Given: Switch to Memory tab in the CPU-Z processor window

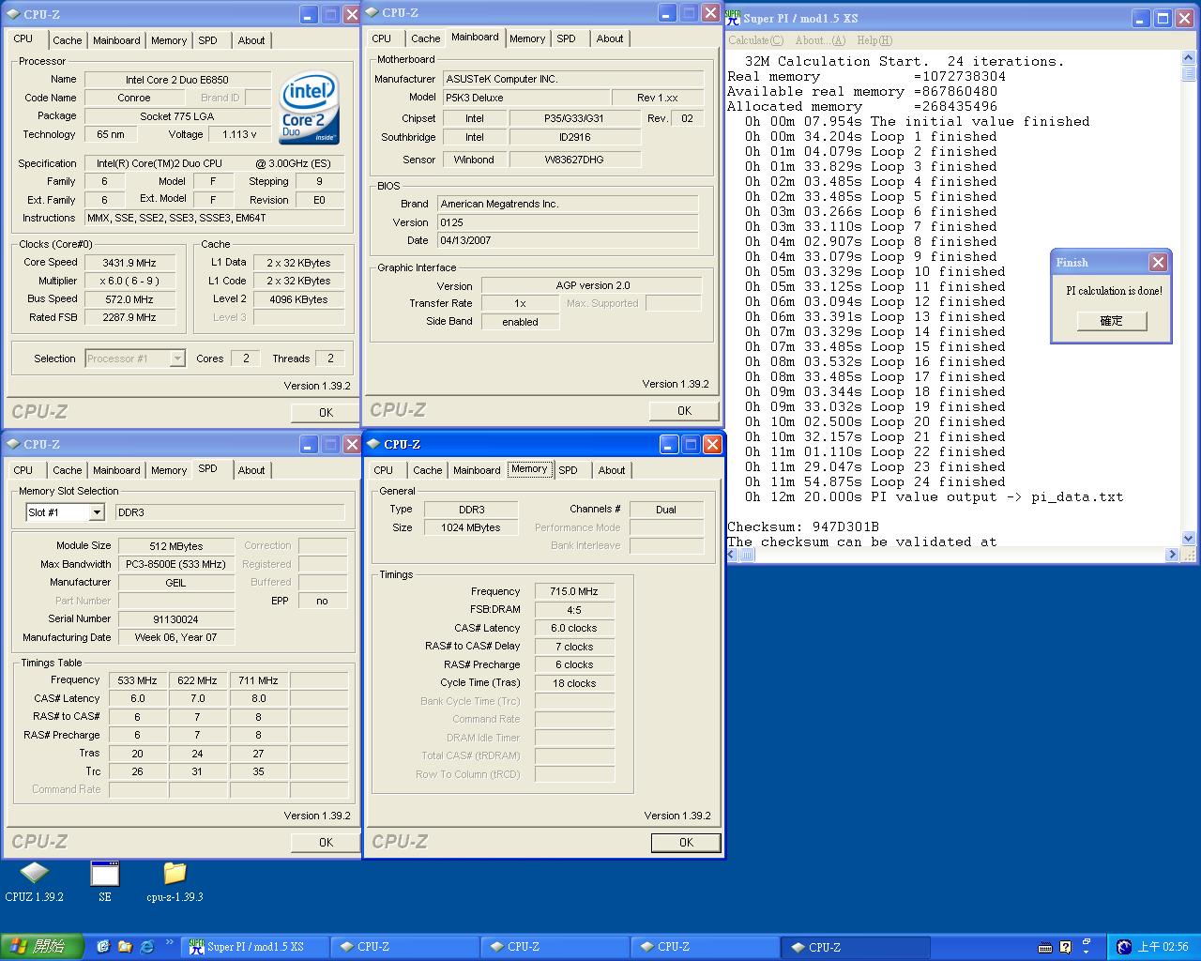Looking at the screenshot, I should (169, 40).
